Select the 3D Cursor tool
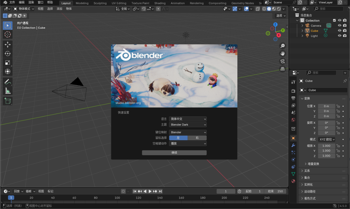Image resolution: width=350 pixels, height=209 pixels. [8, 35]
